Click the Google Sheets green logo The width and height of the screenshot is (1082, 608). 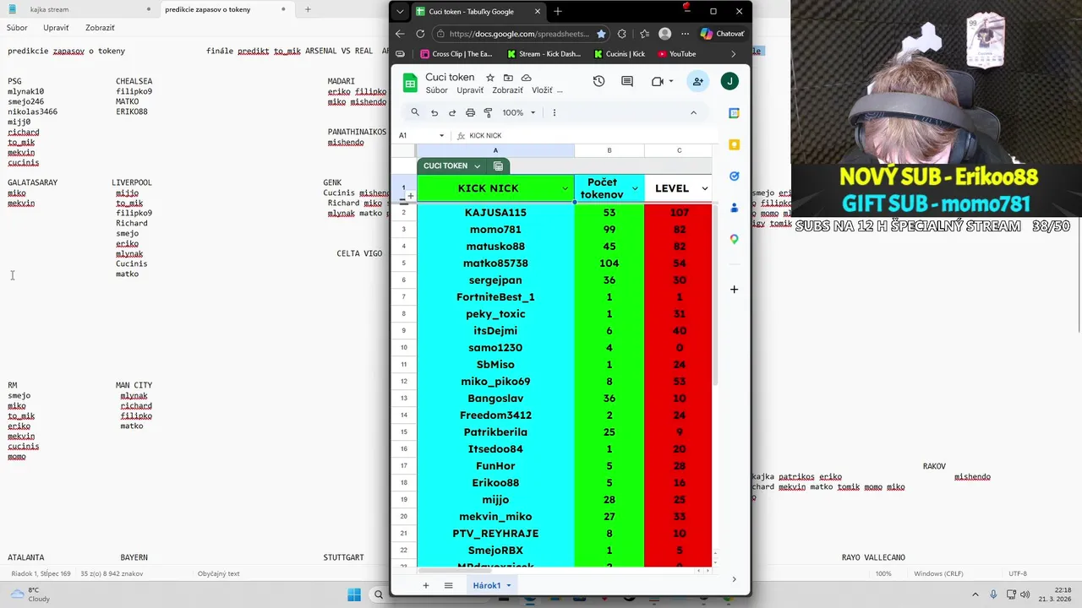click(x=410, y=83)
